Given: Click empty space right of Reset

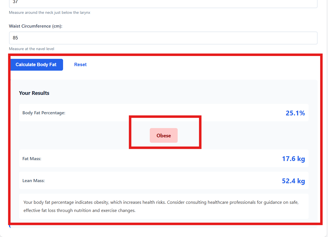Looking at the screenshot, I should 197,65.
